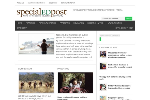The height and width of the screenshot is (100, 150).
Task: Open the autism genes article headline
Action: tap(72, 36)
